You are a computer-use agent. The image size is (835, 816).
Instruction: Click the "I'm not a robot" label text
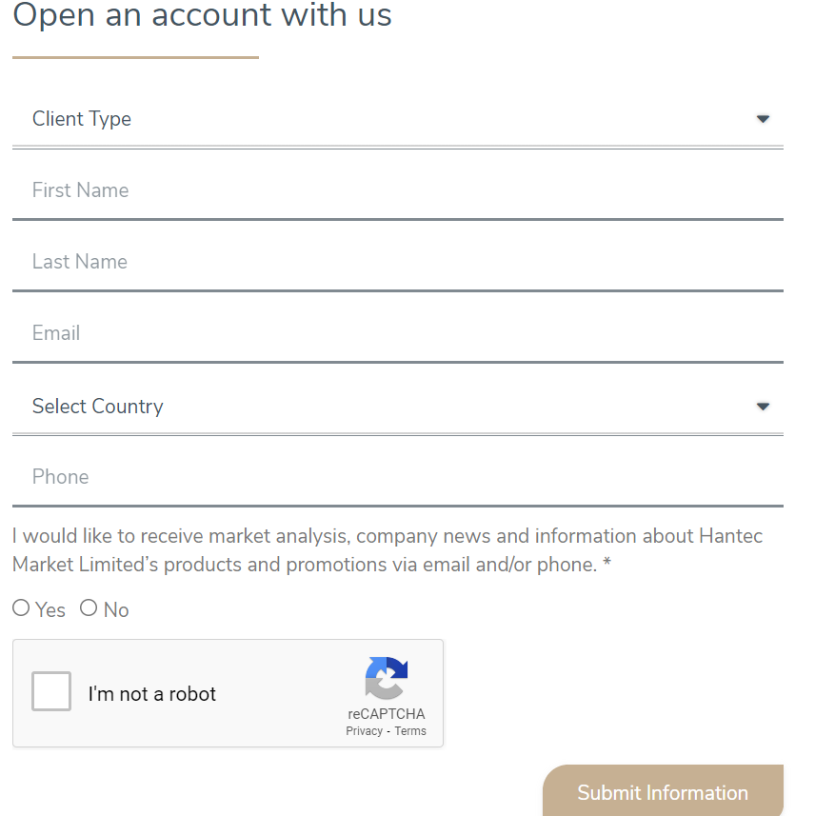coord(151,694)
